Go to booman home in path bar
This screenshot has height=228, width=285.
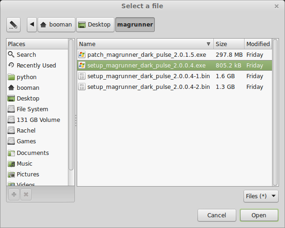click(x=56, y=25)
